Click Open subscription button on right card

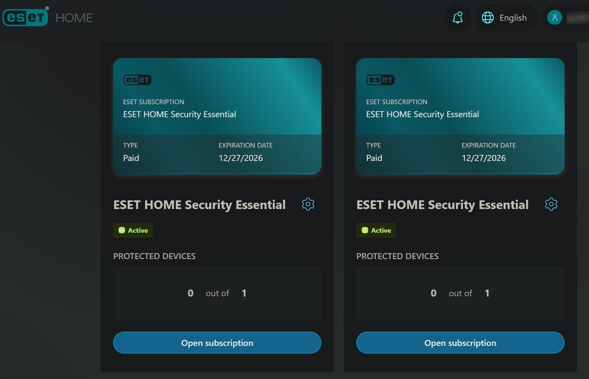(x=460, y=343)
